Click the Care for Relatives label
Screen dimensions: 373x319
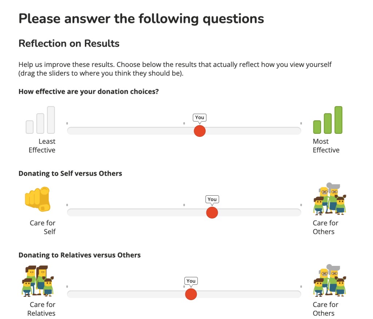pyautogui.click(x=42, y=309)
